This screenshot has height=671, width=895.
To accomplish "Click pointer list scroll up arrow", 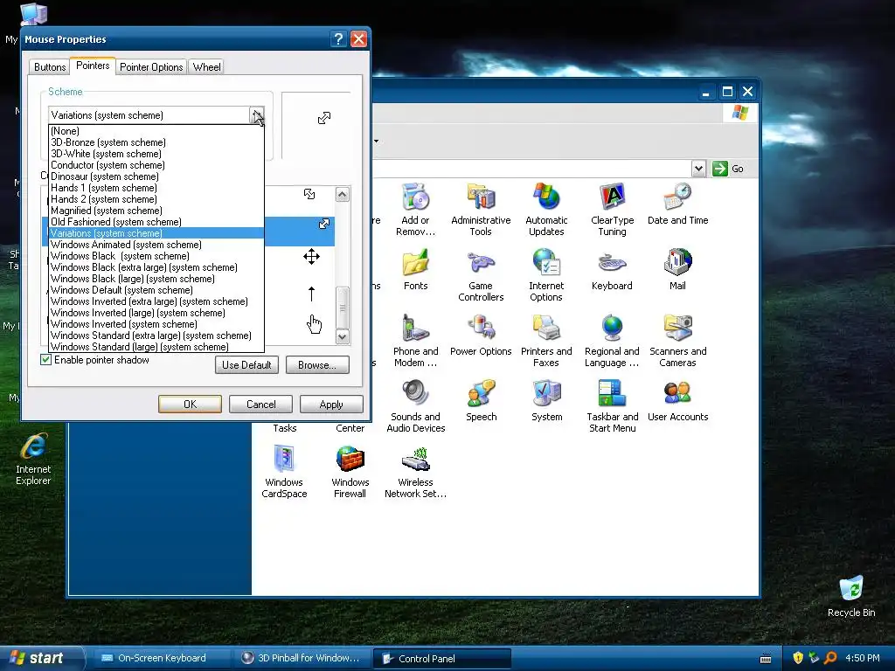I will tap(343, 195).
